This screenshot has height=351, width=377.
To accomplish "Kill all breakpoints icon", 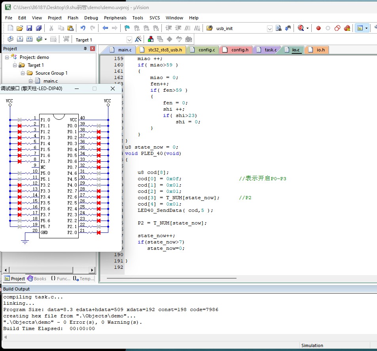I will click(x=347, y=28).
